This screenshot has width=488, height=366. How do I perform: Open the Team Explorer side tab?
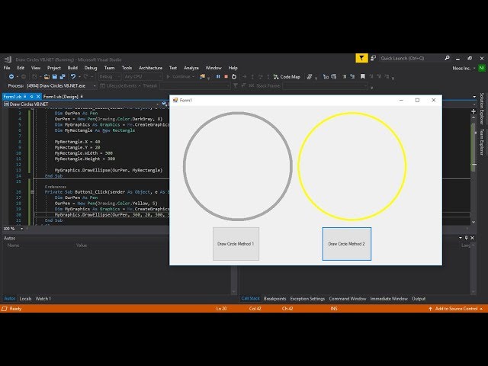482,142
